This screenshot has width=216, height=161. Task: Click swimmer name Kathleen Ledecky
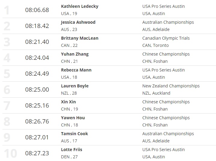pyautogui.click(x=80, y=6)
